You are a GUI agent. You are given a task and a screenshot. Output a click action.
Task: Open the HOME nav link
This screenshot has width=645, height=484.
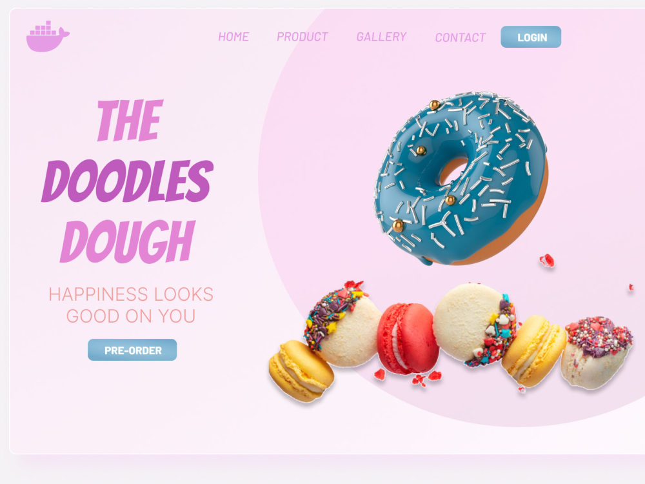233,37
